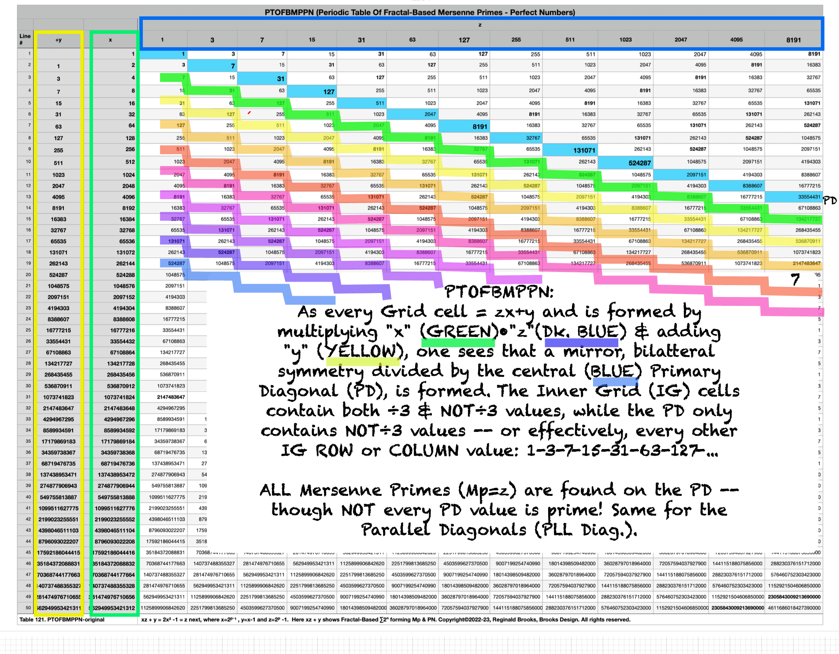Click large blue diagonal cell '131071'
Image resolution: width=839 pixels, height=654 pixels.
click(570, 150)
